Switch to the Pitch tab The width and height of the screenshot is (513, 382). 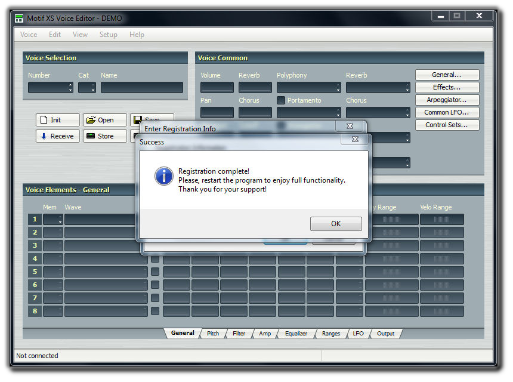pyautogui.click(x=213, y=334)
